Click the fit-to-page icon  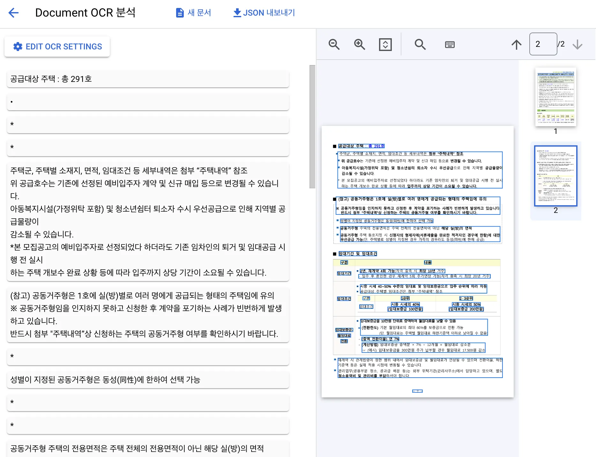click(x=385, y=44)
